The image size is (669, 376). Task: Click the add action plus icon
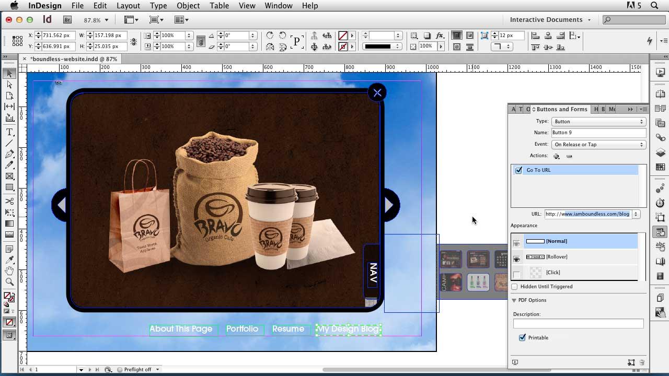coord(557,156)
